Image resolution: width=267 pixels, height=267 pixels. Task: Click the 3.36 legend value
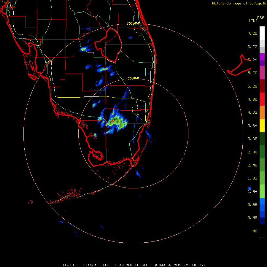click(252, 139)
